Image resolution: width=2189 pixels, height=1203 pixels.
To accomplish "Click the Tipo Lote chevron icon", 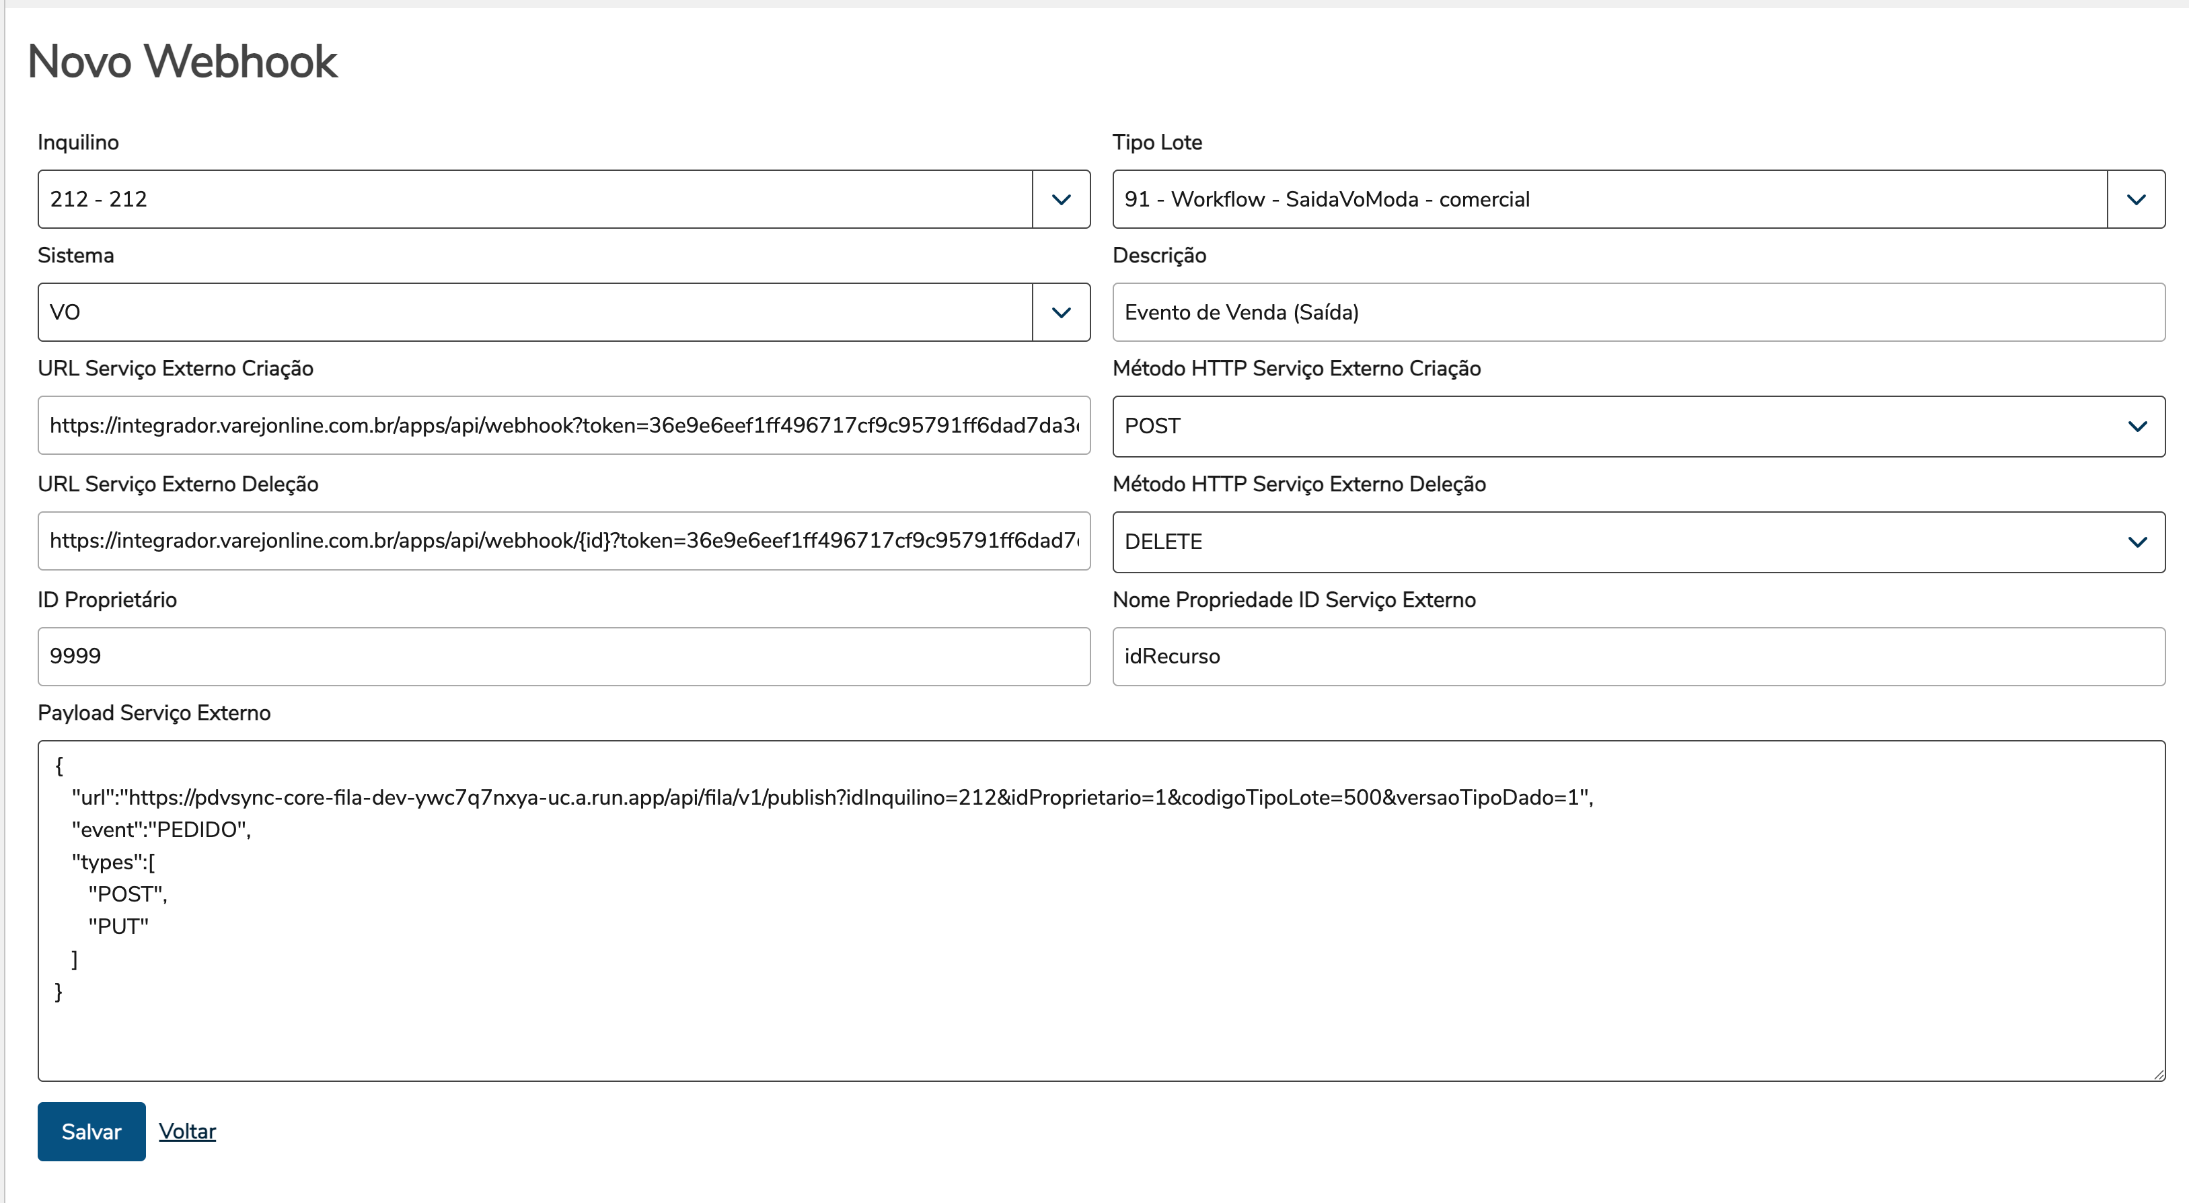I will (2135, 199).
